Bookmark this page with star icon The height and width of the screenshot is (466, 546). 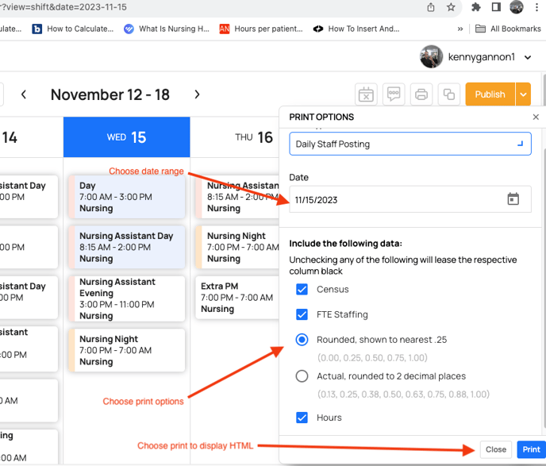(451, 7)
